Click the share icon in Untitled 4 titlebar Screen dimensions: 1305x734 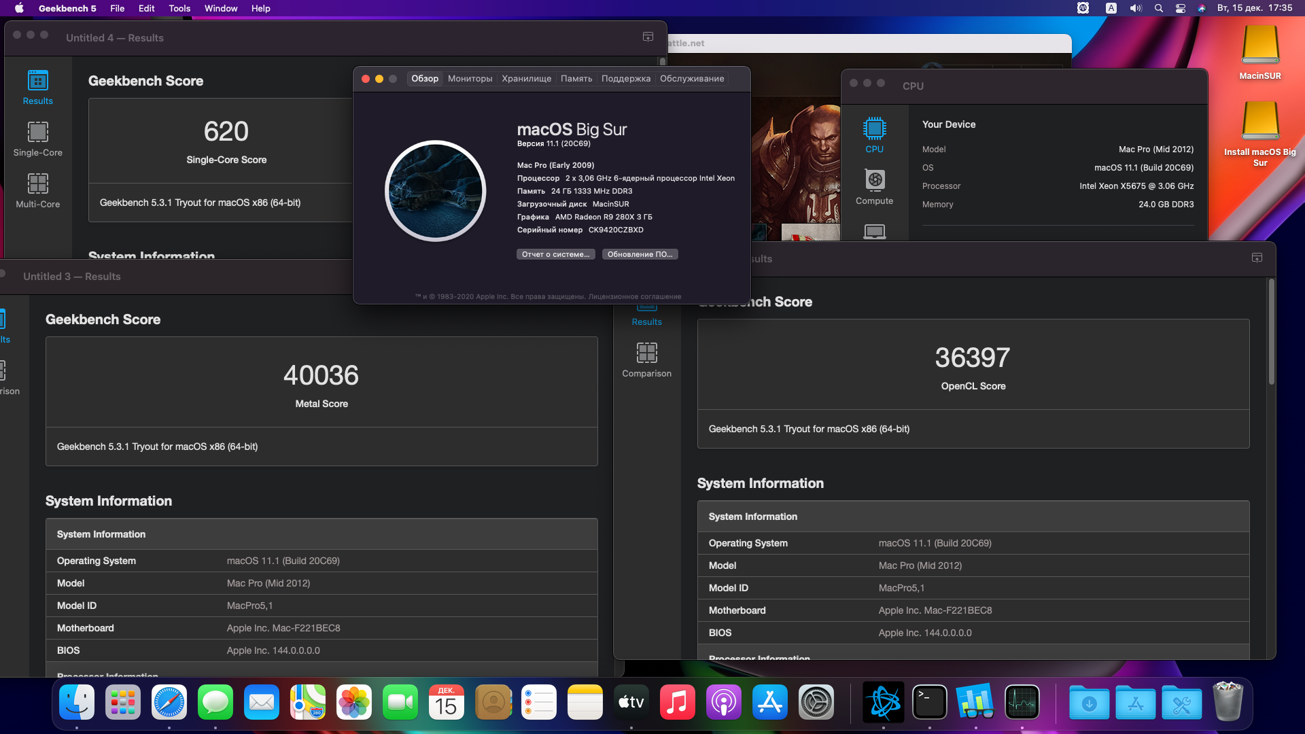coord(648,37)
